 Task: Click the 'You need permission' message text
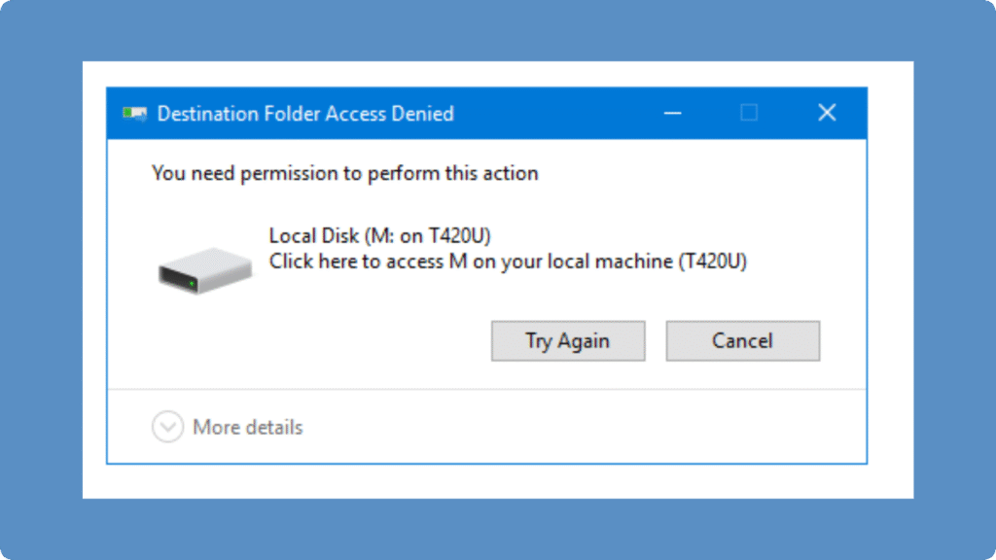pos(344,174)
